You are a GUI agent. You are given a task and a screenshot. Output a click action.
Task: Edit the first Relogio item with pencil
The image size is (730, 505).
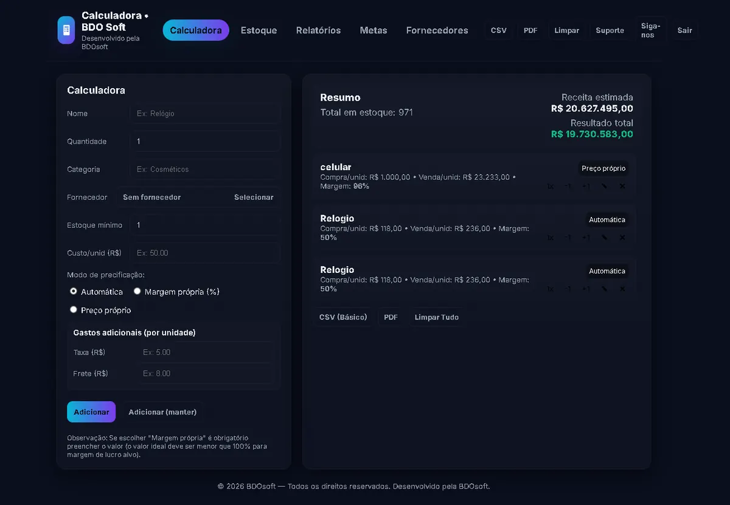(x=604, y=238)
